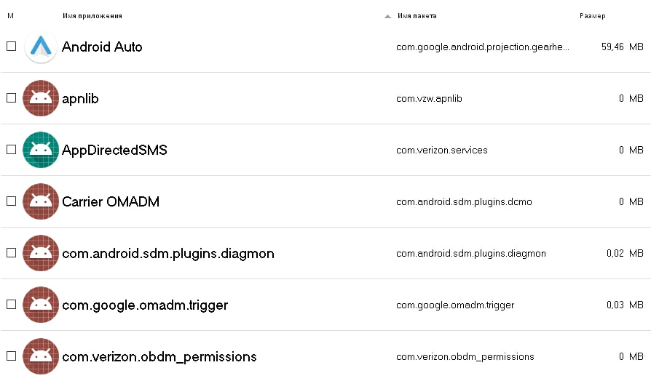This screenshot has height=389, width=651.
Task: Sort by the Имя приложения column header
Action: 92,16
